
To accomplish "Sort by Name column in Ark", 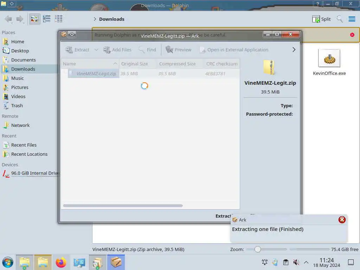I will pyautogui.click(x=90, y=64).
